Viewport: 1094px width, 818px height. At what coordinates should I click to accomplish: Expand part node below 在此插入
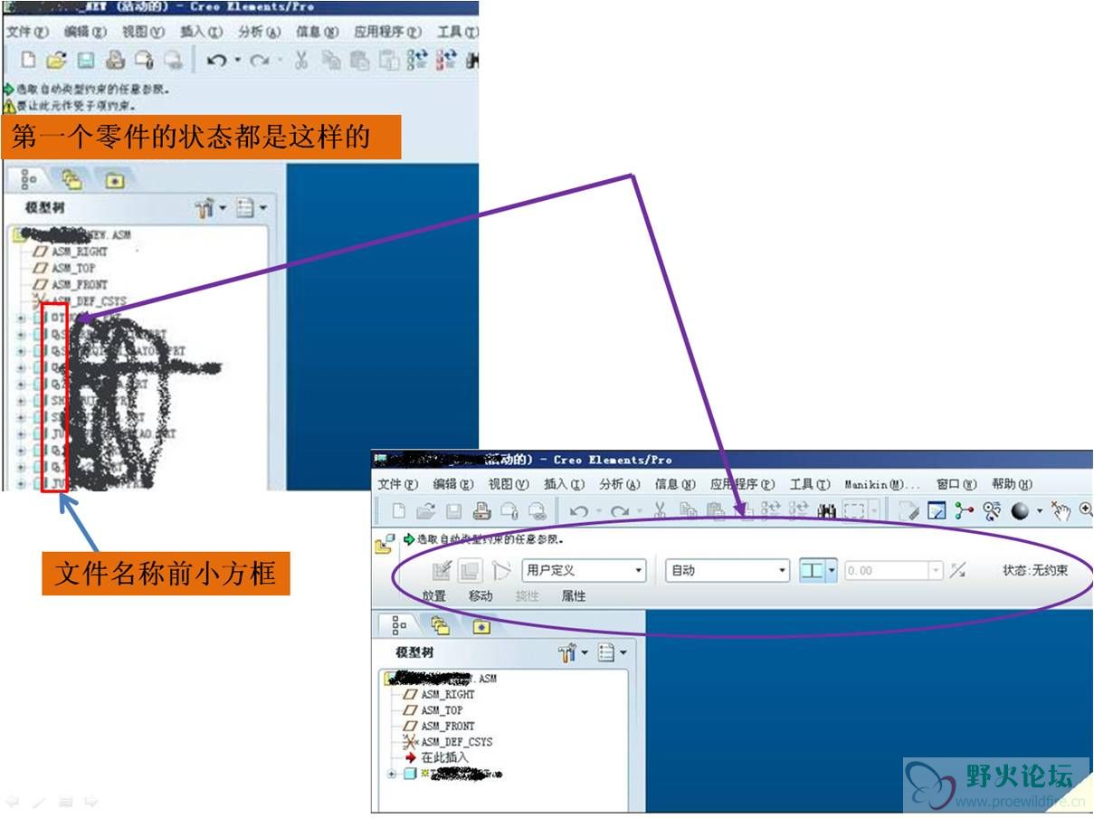click(x=392, y=775)
